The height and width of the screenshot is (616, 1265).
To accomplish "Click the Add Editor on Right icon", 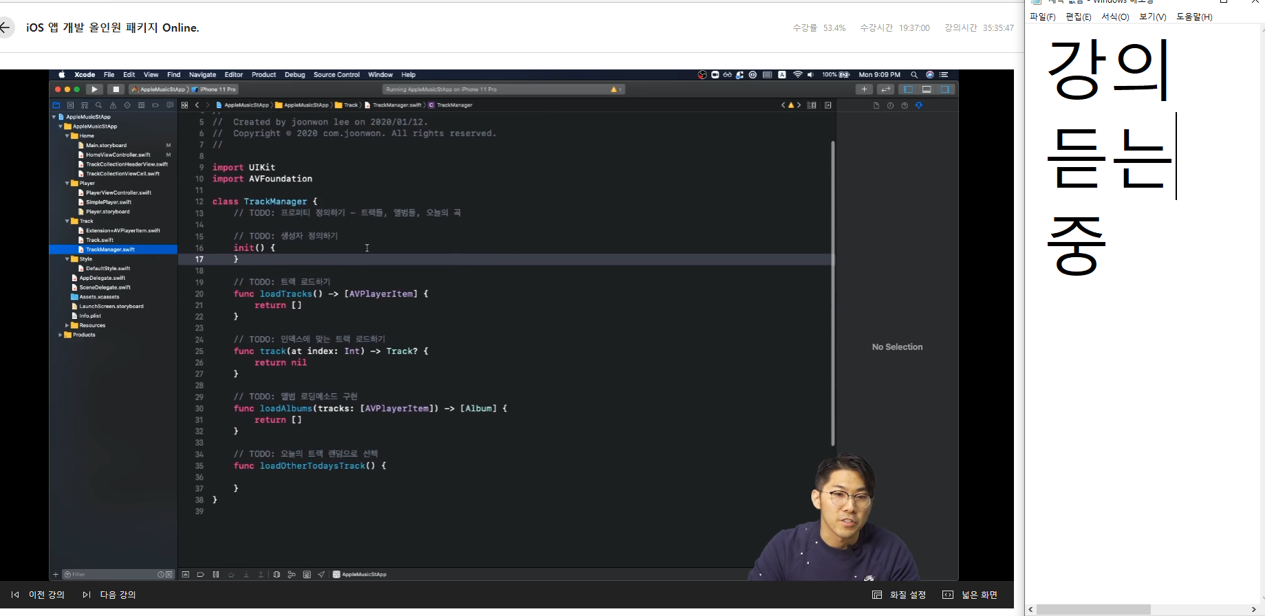I will pos(828,105).
